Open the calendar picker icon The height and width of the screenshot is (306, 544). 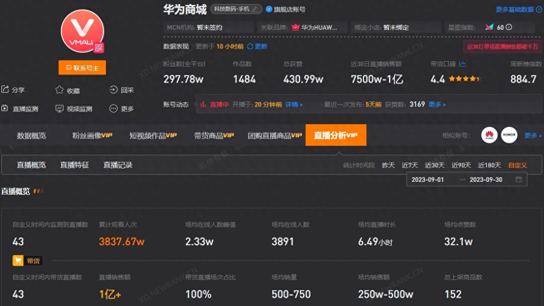[x=519, y=180]
